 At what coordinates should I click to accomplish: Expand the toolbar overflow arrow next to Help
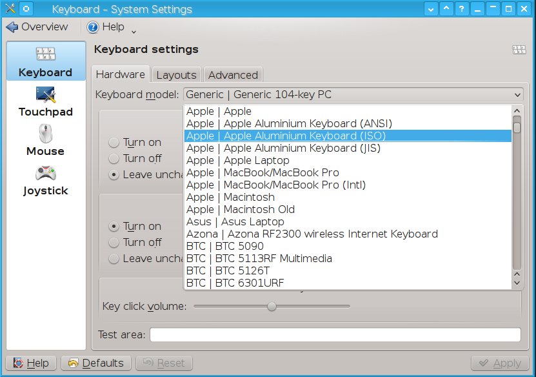tap(134, 31)
